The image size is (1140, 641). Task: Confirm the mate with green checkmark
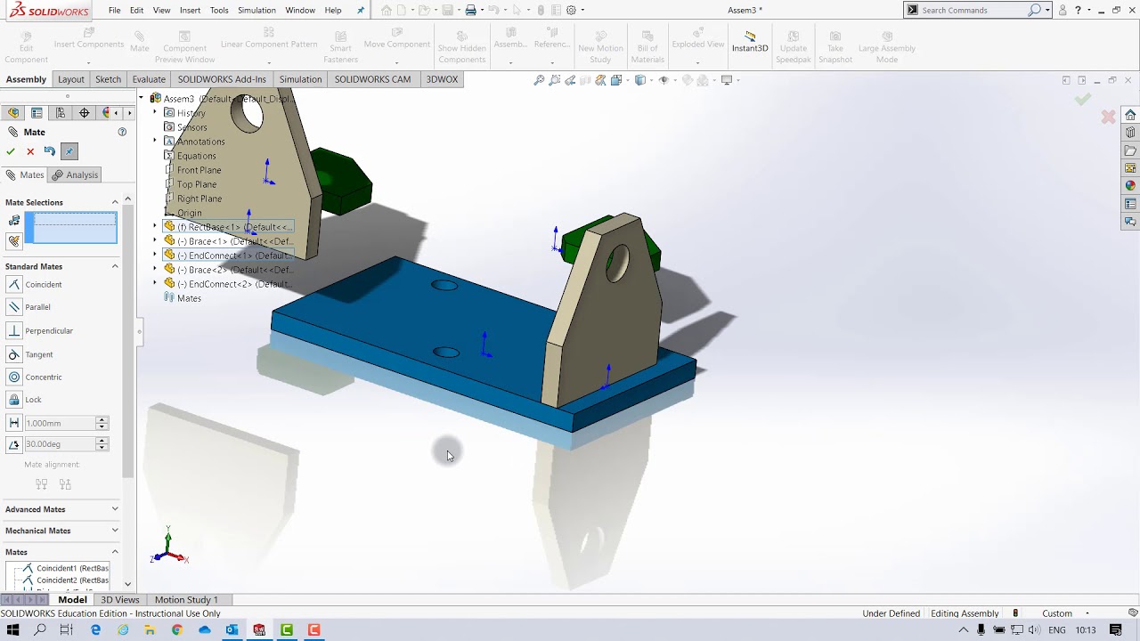(x=11, y=151)
